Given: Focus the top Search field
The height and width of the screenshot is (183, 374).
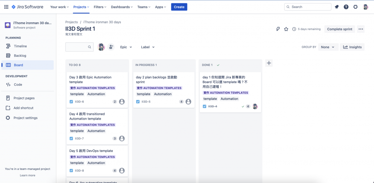Looking at the screenshot, I should 308,7.
